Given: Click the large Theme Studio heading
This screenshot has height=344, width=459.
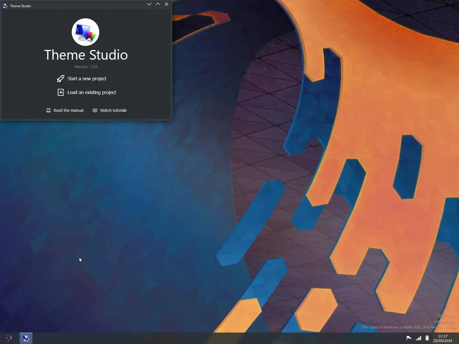Looking at the screenshot, I should (86, 55).
